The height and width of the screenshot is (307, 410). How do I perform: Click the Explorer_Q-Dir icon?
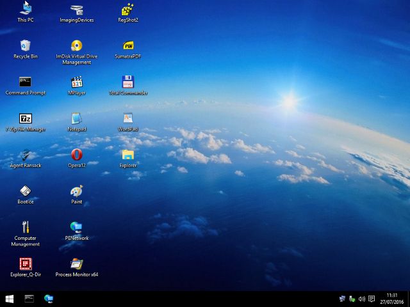26,264
